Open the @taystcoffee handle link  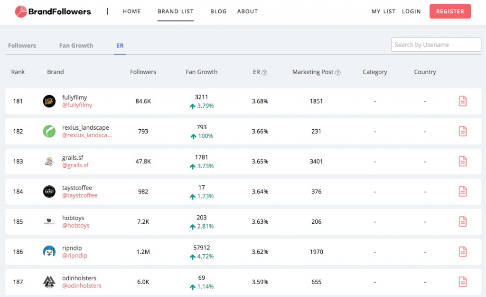click(80, 195)
